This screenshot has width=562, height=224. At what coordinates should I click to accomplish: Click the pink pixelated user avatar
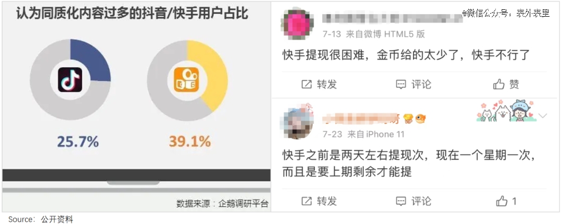click(296, 23)
